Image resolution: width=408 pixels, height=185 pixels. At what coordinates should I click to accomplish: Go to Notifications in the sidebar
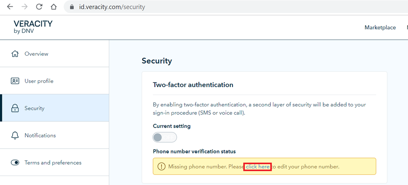coord(40,136)
